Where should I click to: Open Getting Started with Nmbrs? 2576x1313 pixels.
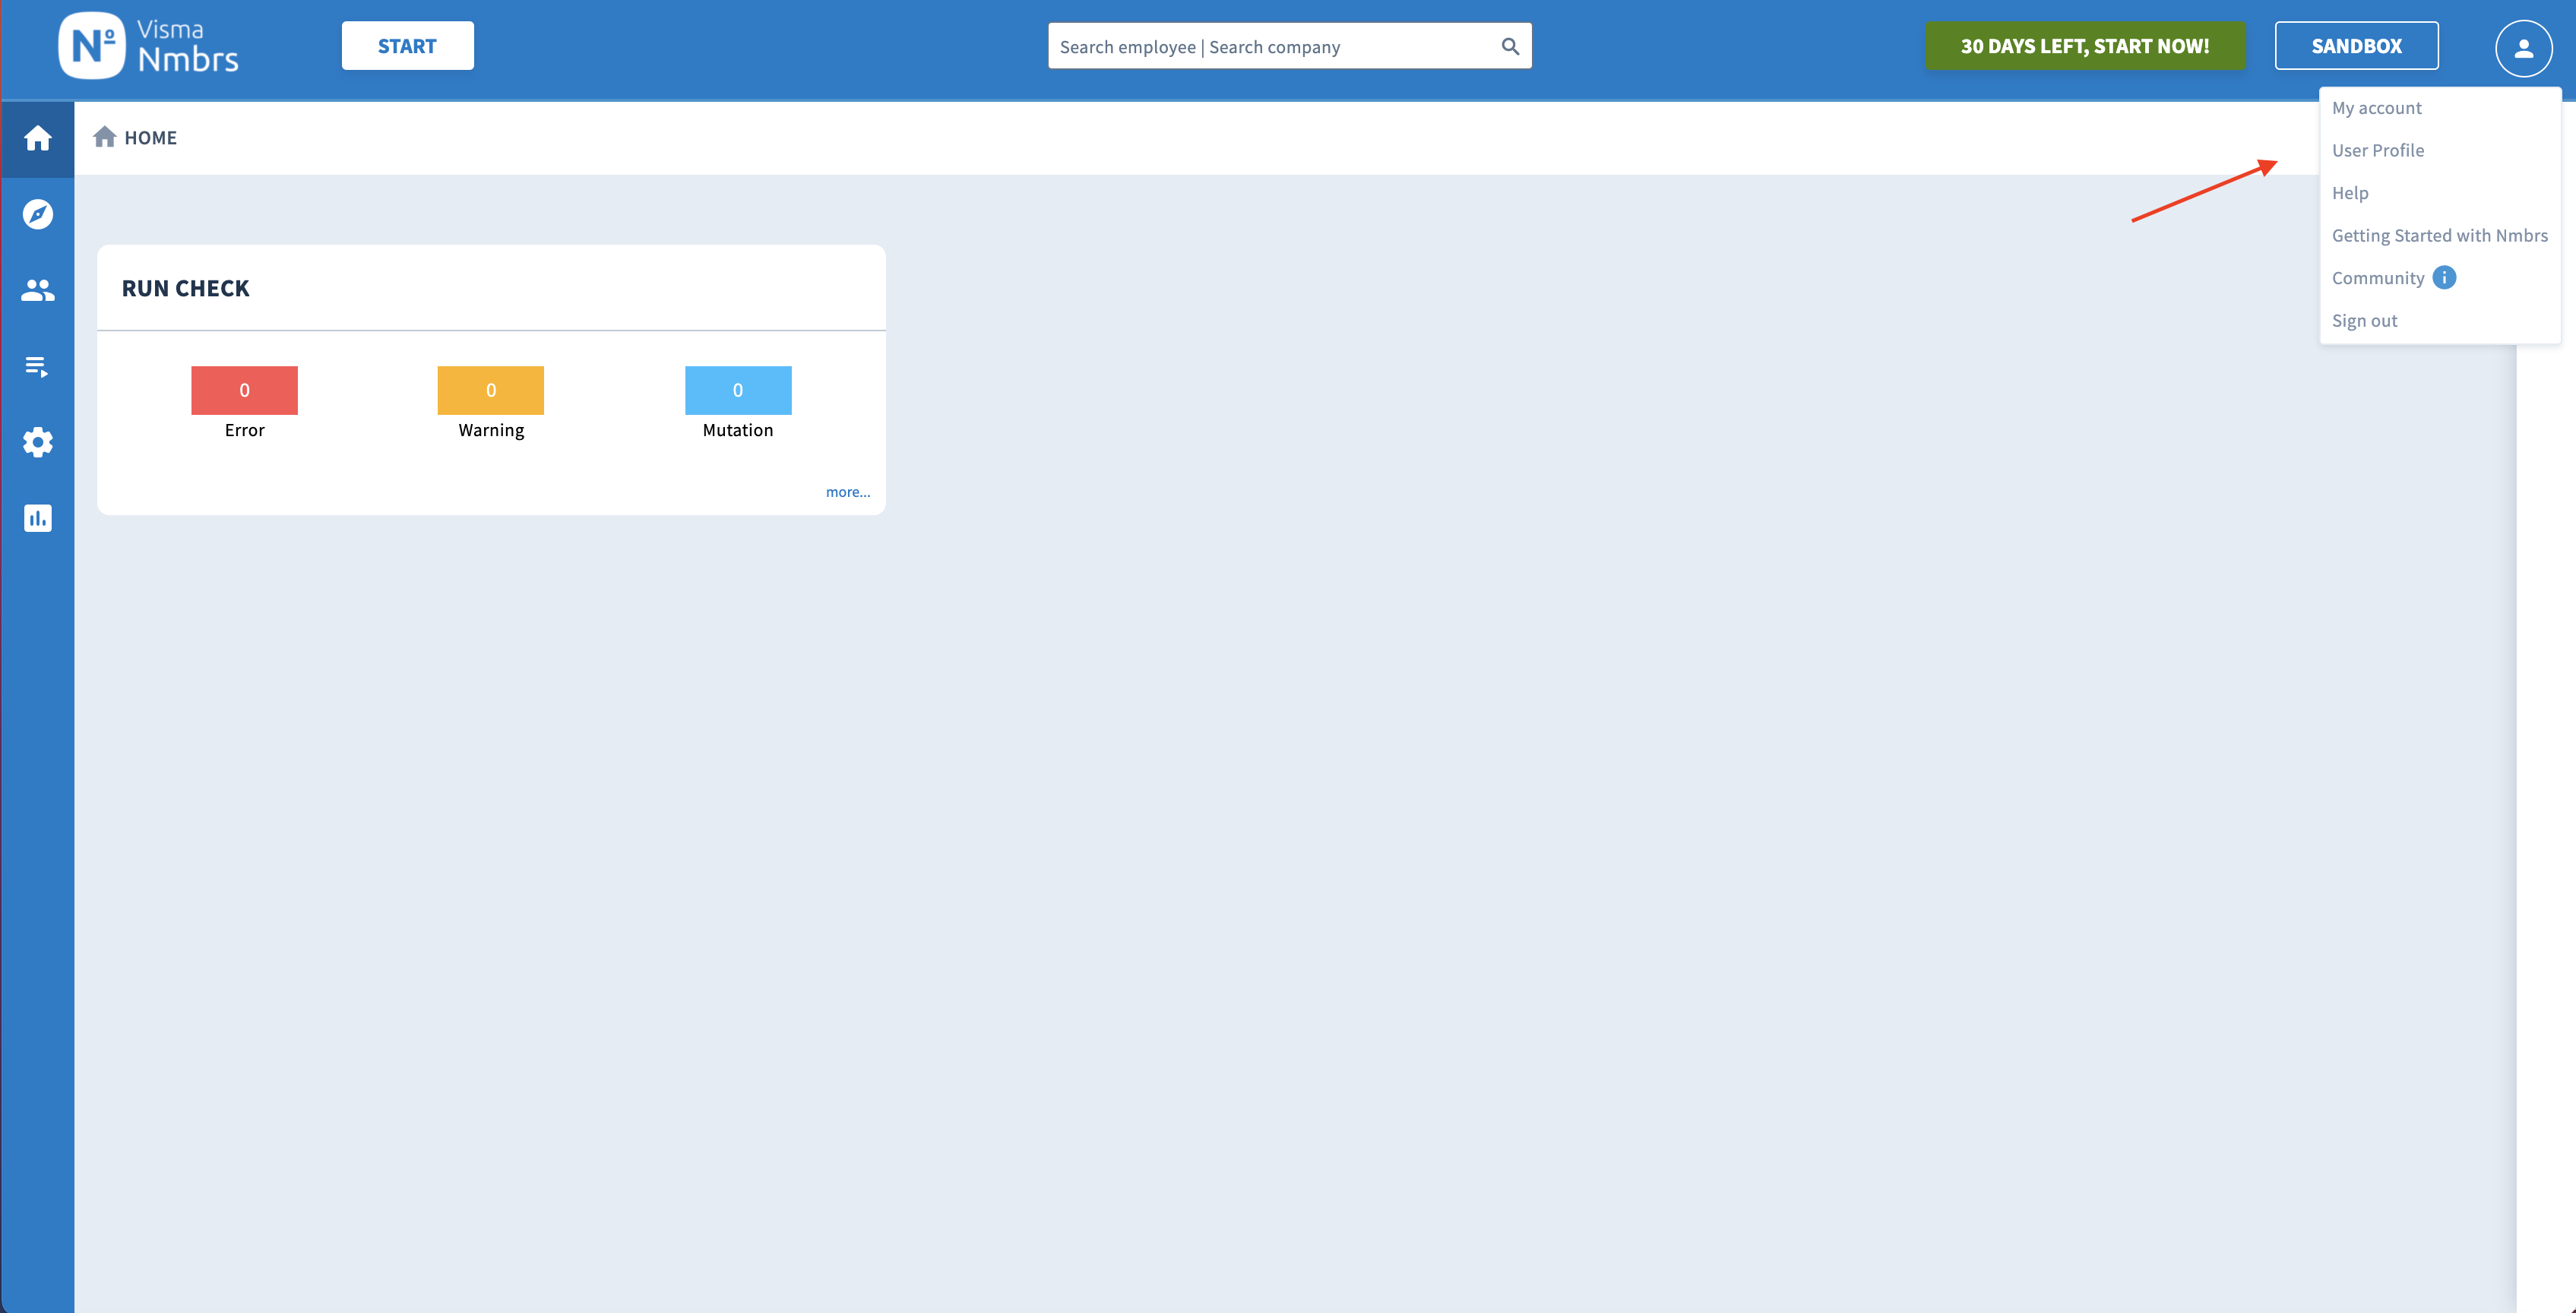coord(2439,235)
